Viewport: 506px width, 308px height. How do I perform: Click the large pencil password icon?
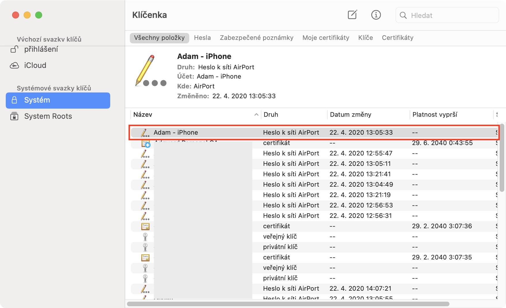(x=151, y=71)
